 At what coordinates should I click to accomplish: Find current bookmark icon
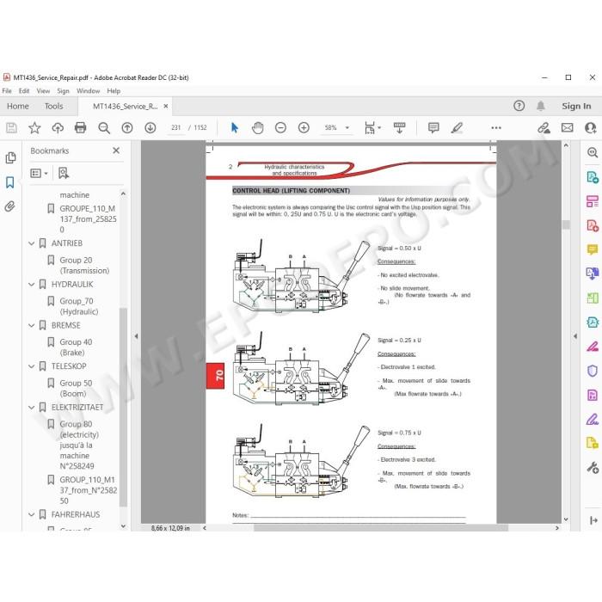(x=64, y=173)
